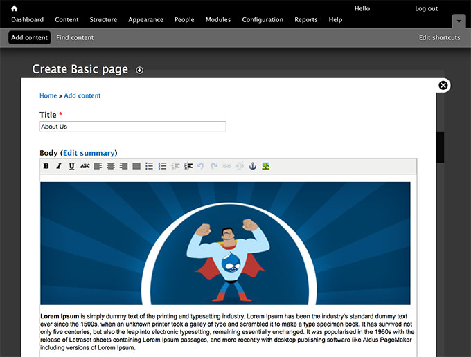The width and height of the screenshot is (471, 357).
Task: Click the Add content shortcut
Action: pos(29,37)
